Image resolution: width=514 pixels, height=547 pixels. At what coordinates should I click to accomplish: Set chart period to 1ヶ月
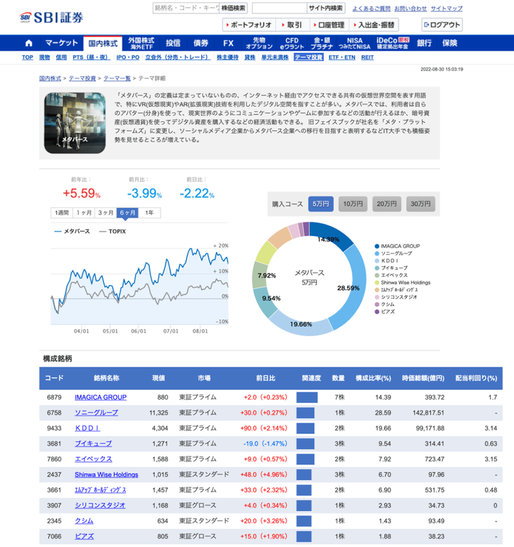84,213
